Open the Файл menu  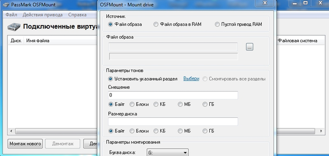click(12, 15)
